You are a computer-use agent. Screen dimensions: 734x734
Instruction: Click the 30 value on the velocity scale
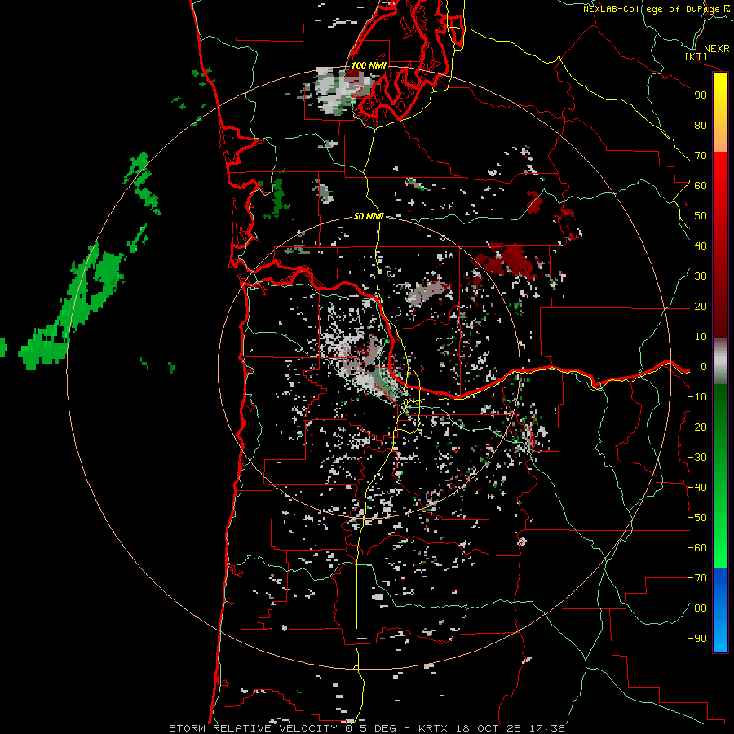pos(701,276)
